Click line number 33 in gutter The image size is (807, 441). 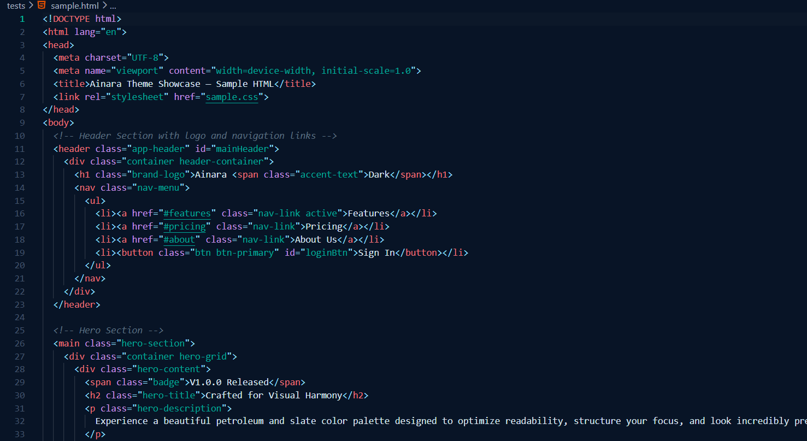[20, 434]
